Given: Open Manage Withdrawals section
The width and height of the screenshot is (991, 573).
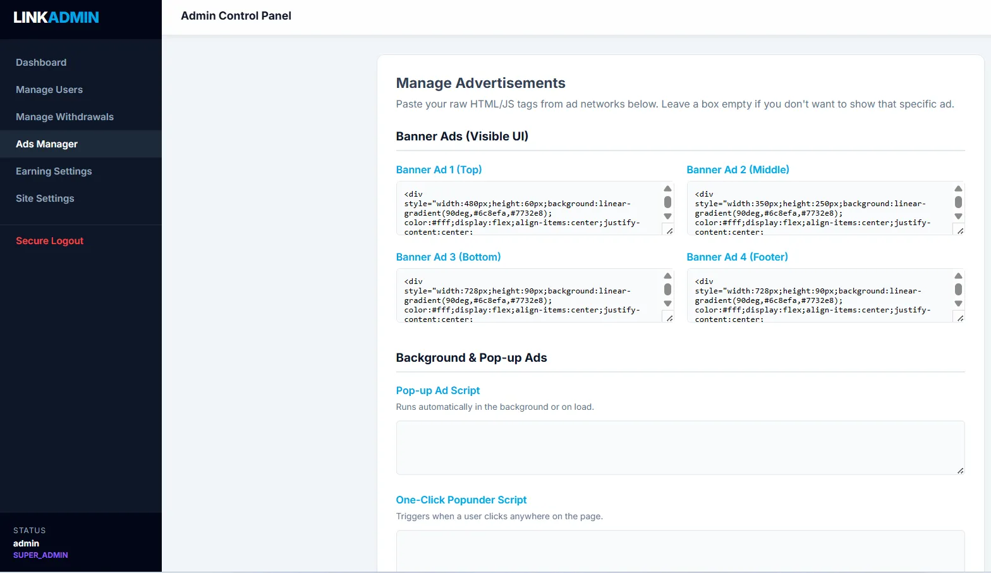Looking at the screenshot, I should coord(64,117).
